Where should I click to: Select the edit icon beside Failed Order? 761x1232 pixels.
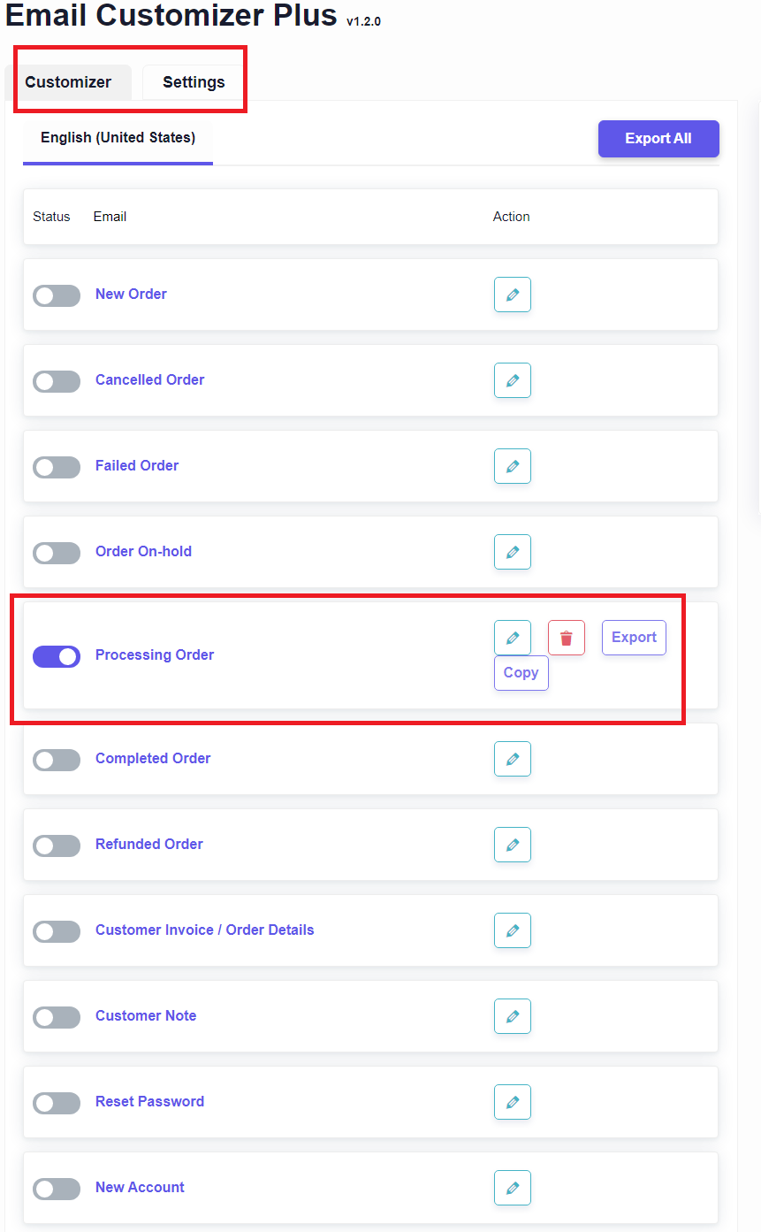(x=513, y=466)
